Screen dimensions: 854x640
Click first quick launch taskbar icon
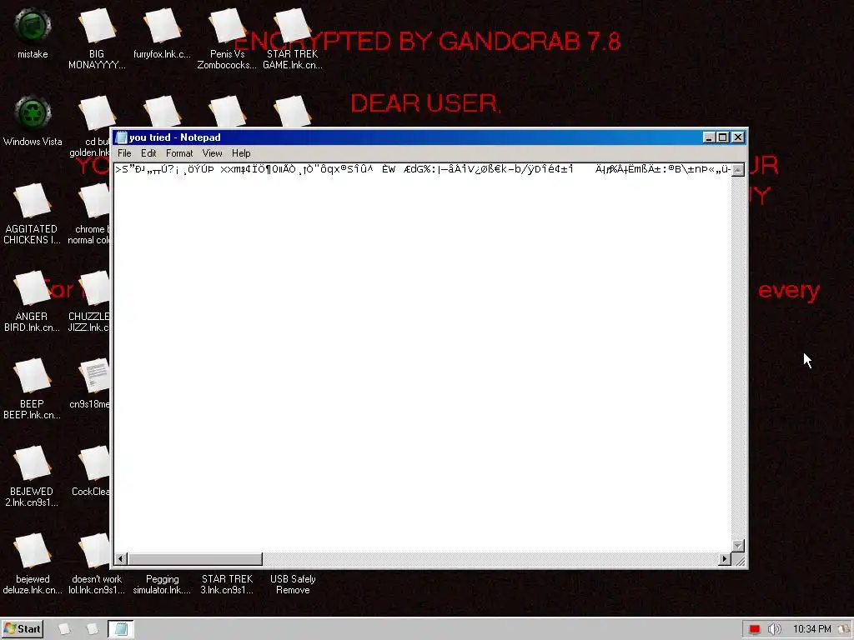pos(64,629)
